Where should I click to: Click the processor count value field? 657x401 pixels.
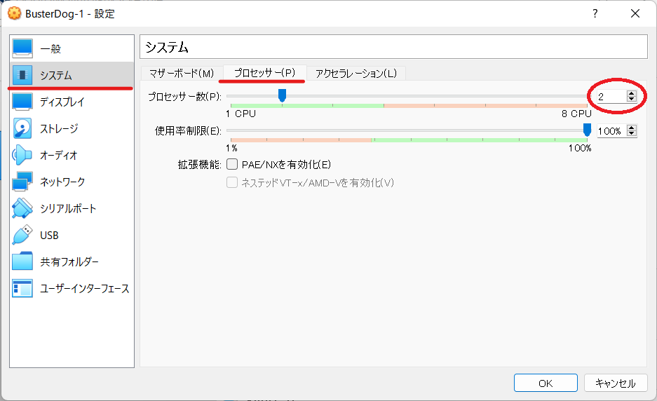point(611,97)
